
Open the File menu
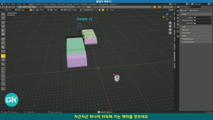click(x=5, y=4)
